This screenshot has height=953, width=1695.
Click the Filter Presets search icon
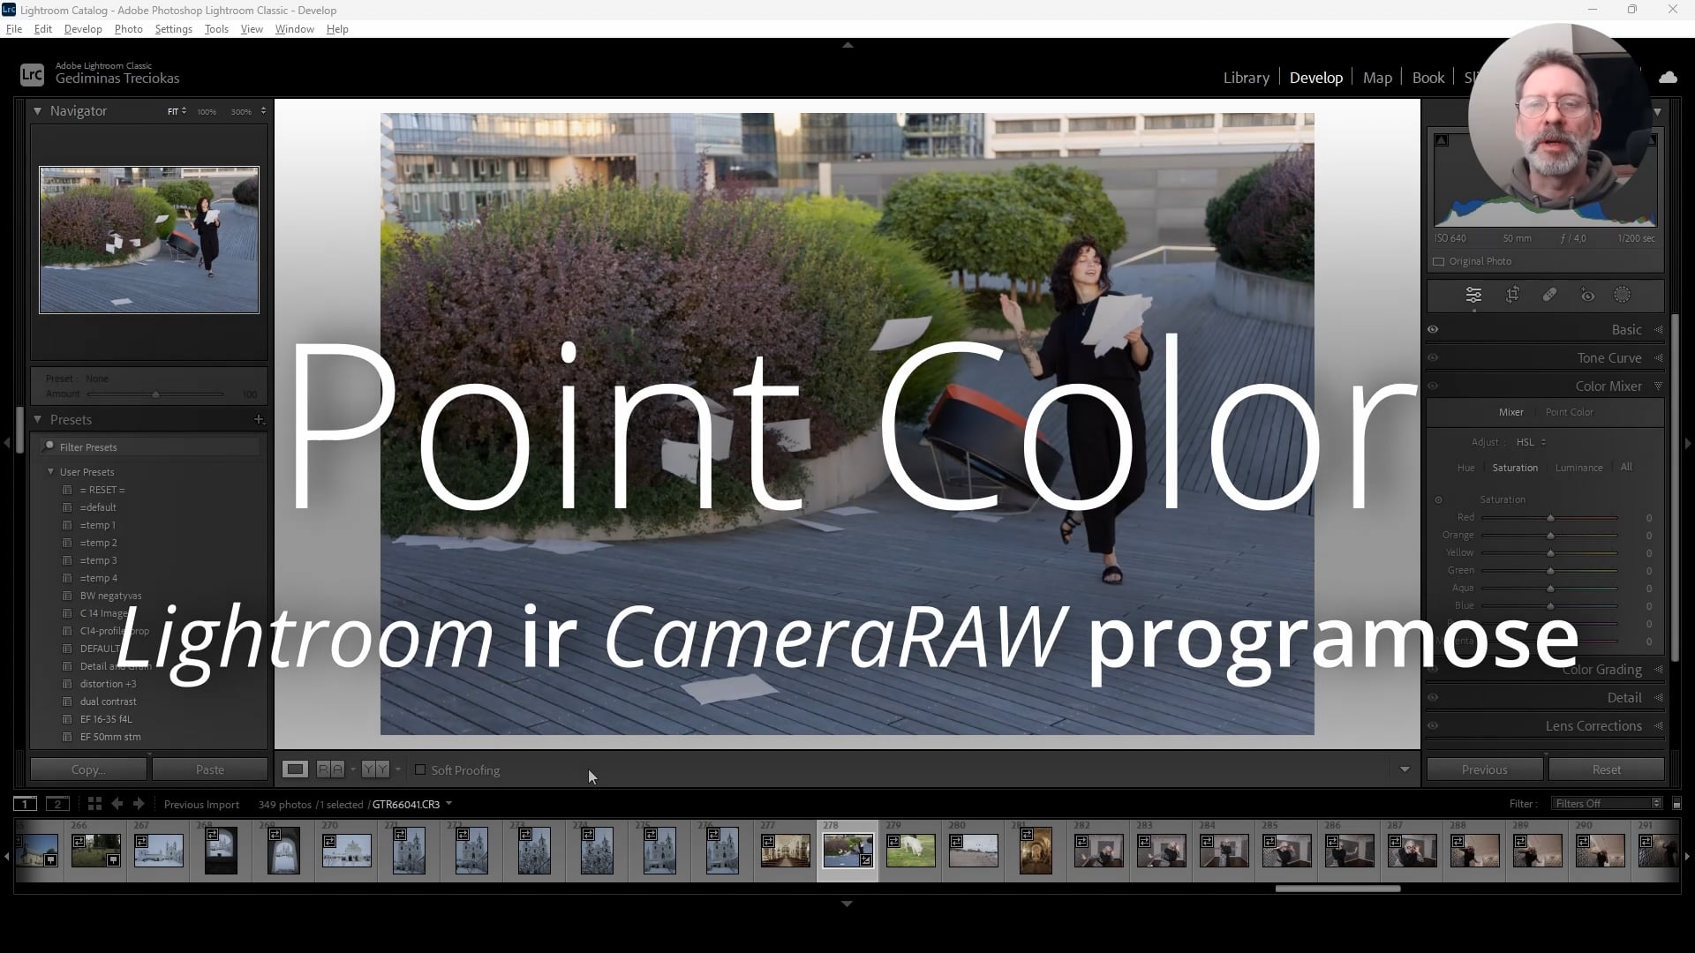49,446
